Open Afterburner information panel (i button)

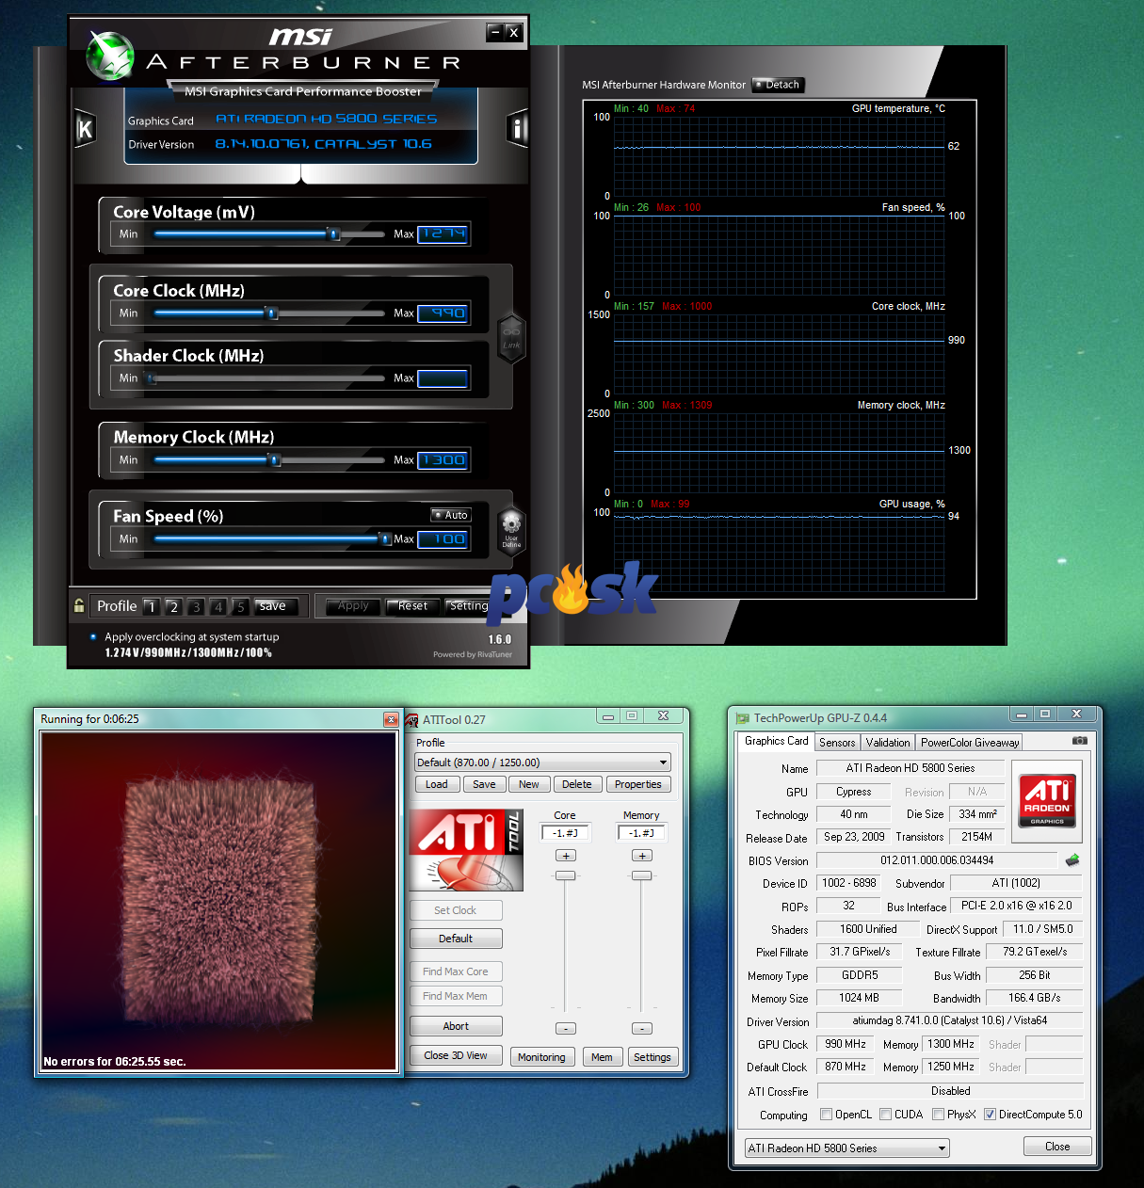click(x=517, y=128)
